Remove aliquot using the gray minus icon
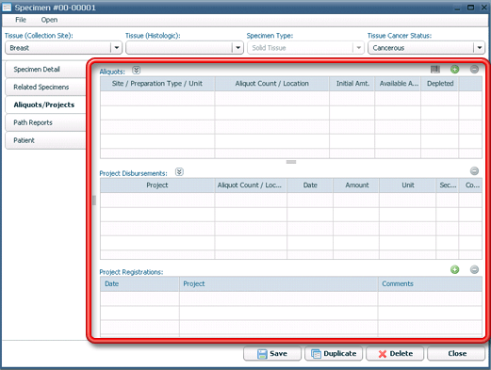The width and height of the screenshot is (491, 370). pos(474,69)
